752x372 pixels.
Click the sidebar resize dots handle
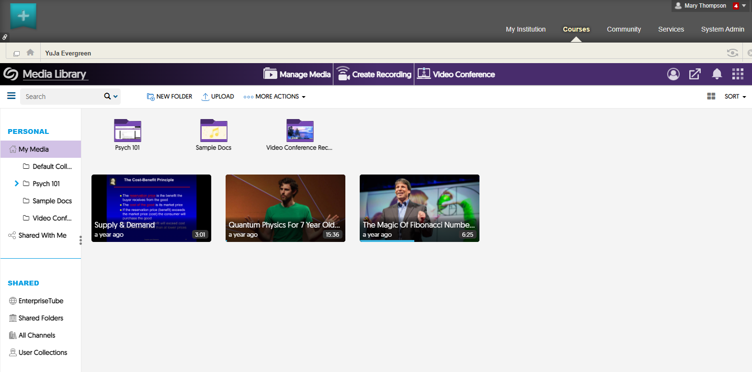coord(80,240)
